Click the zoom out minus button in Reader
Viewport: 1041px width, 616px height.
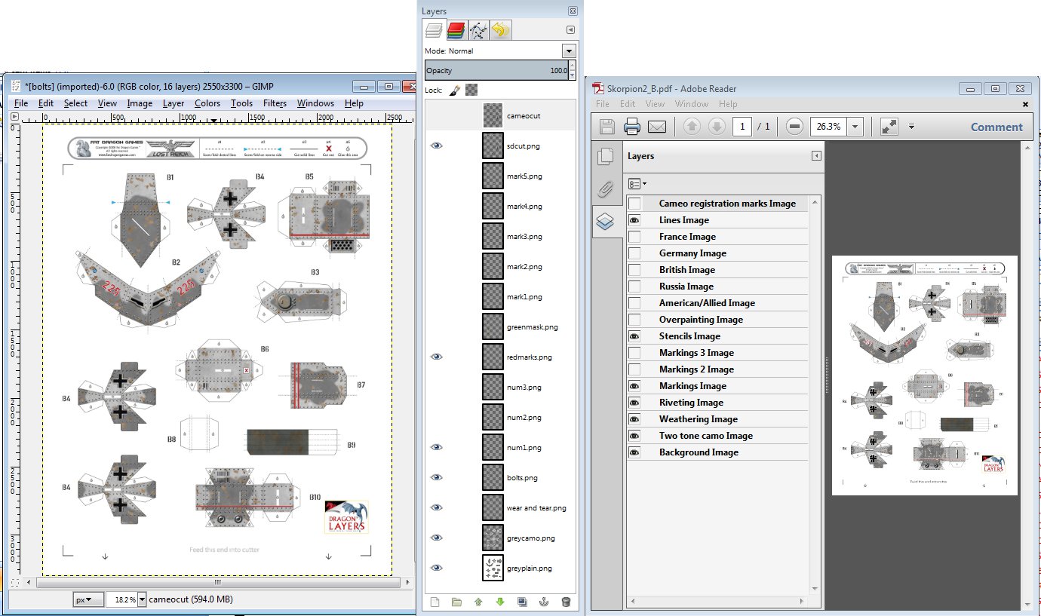pos(794,127)
